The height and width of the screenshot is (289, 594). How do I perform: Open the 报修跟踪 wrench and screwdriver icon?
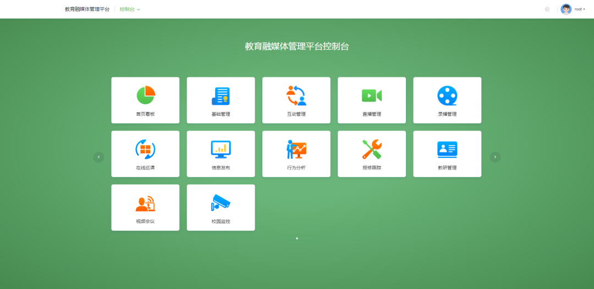click(x=371, y=149)
